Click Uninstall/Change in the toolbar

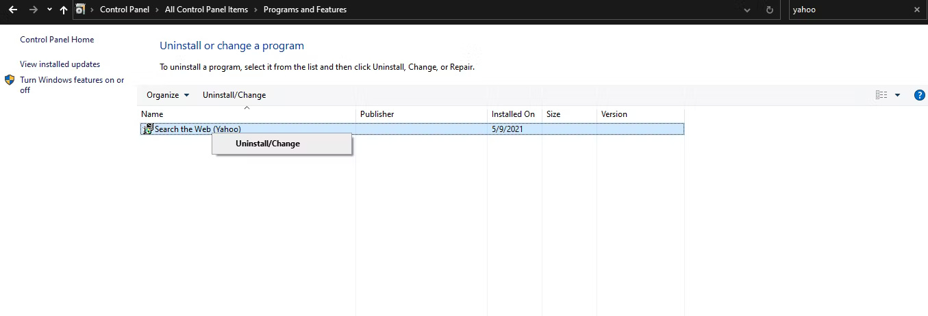(x=234, y=95)
